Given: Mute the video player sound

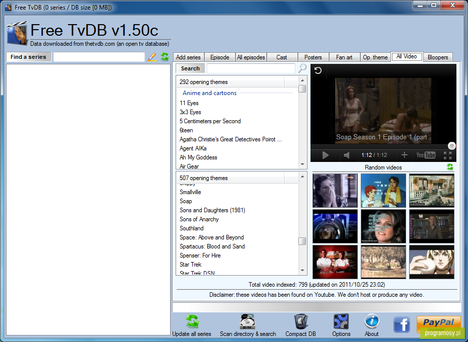Looking at the screenshot, I should tap(347, 155).
